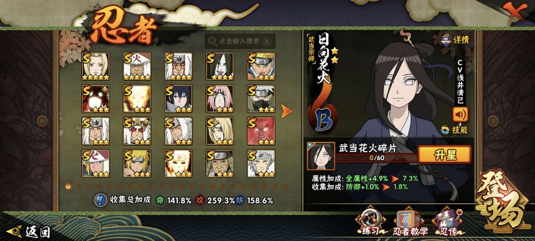Select the Sasuke ninja portrait
The image size is (535, 241).
click(x=178, y=99)
